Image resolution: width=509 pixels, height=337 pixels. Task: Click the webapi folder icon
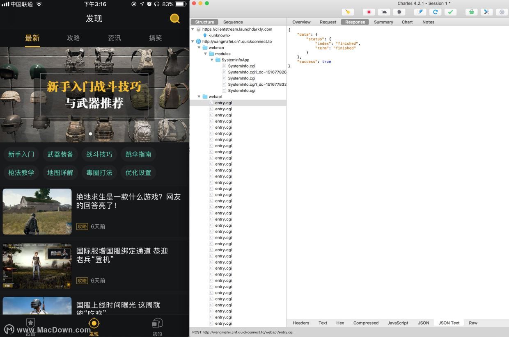(x=205, y=97)
